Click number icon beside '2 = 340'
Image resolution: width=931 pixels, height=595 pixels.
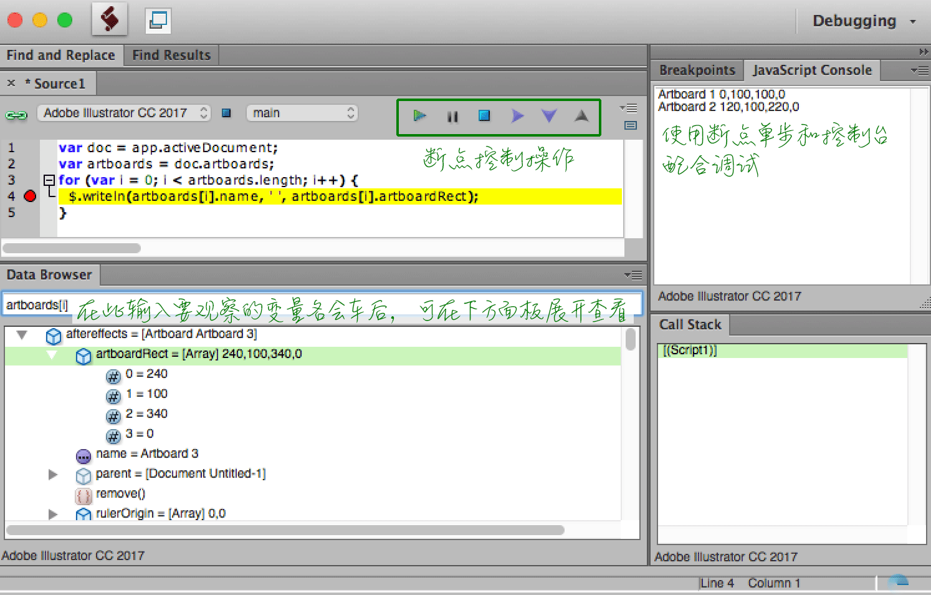tap(113, 416)
